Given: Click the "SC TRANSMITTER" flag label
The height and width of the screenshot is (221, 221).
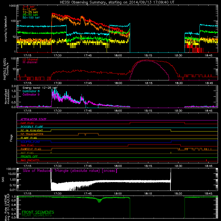Looking at the screenshot, I should 32,134.
